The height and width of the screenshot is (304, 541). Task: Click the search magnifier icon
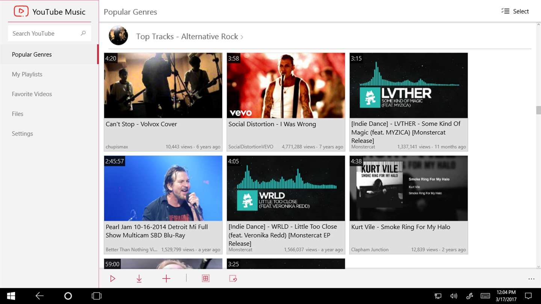83,33
